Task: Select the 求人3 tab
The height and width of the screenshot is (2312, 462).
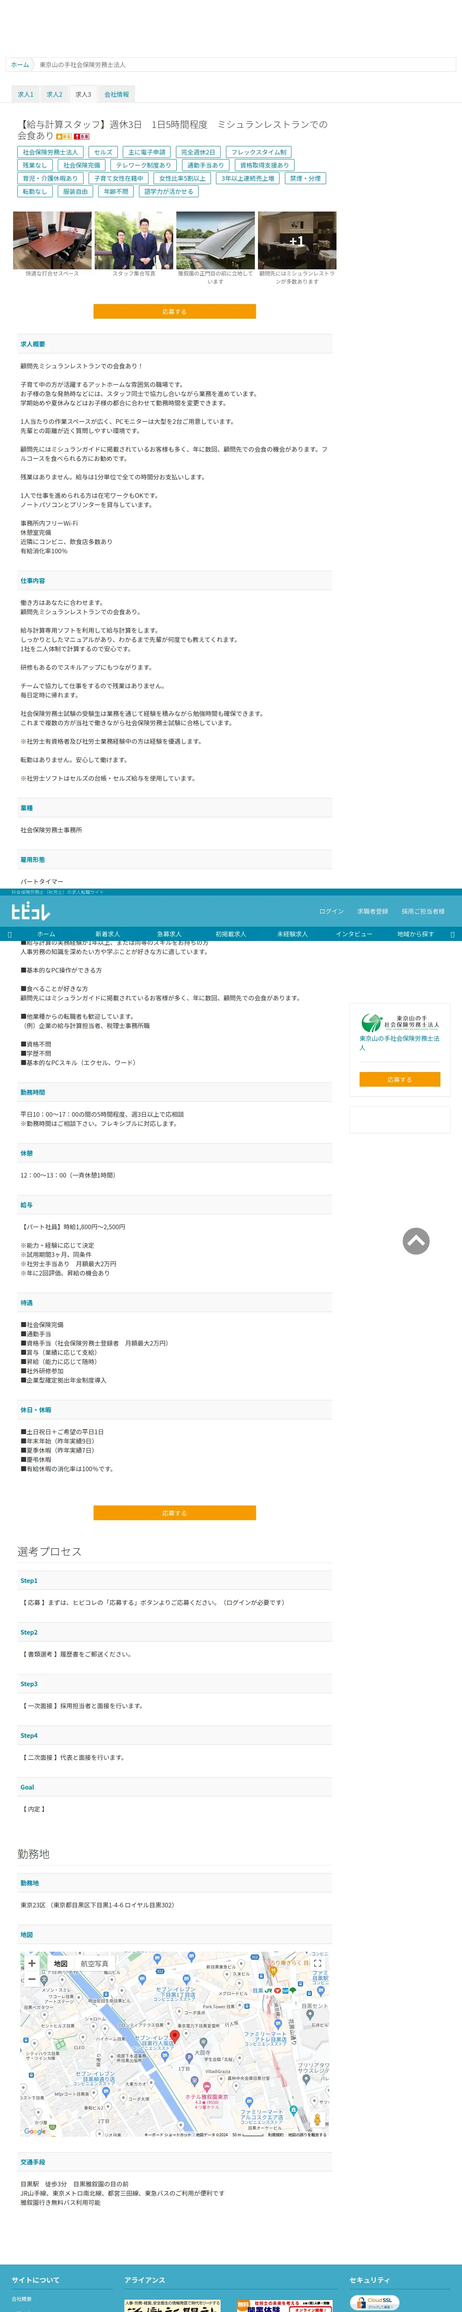Action: (x=84, y=94)
